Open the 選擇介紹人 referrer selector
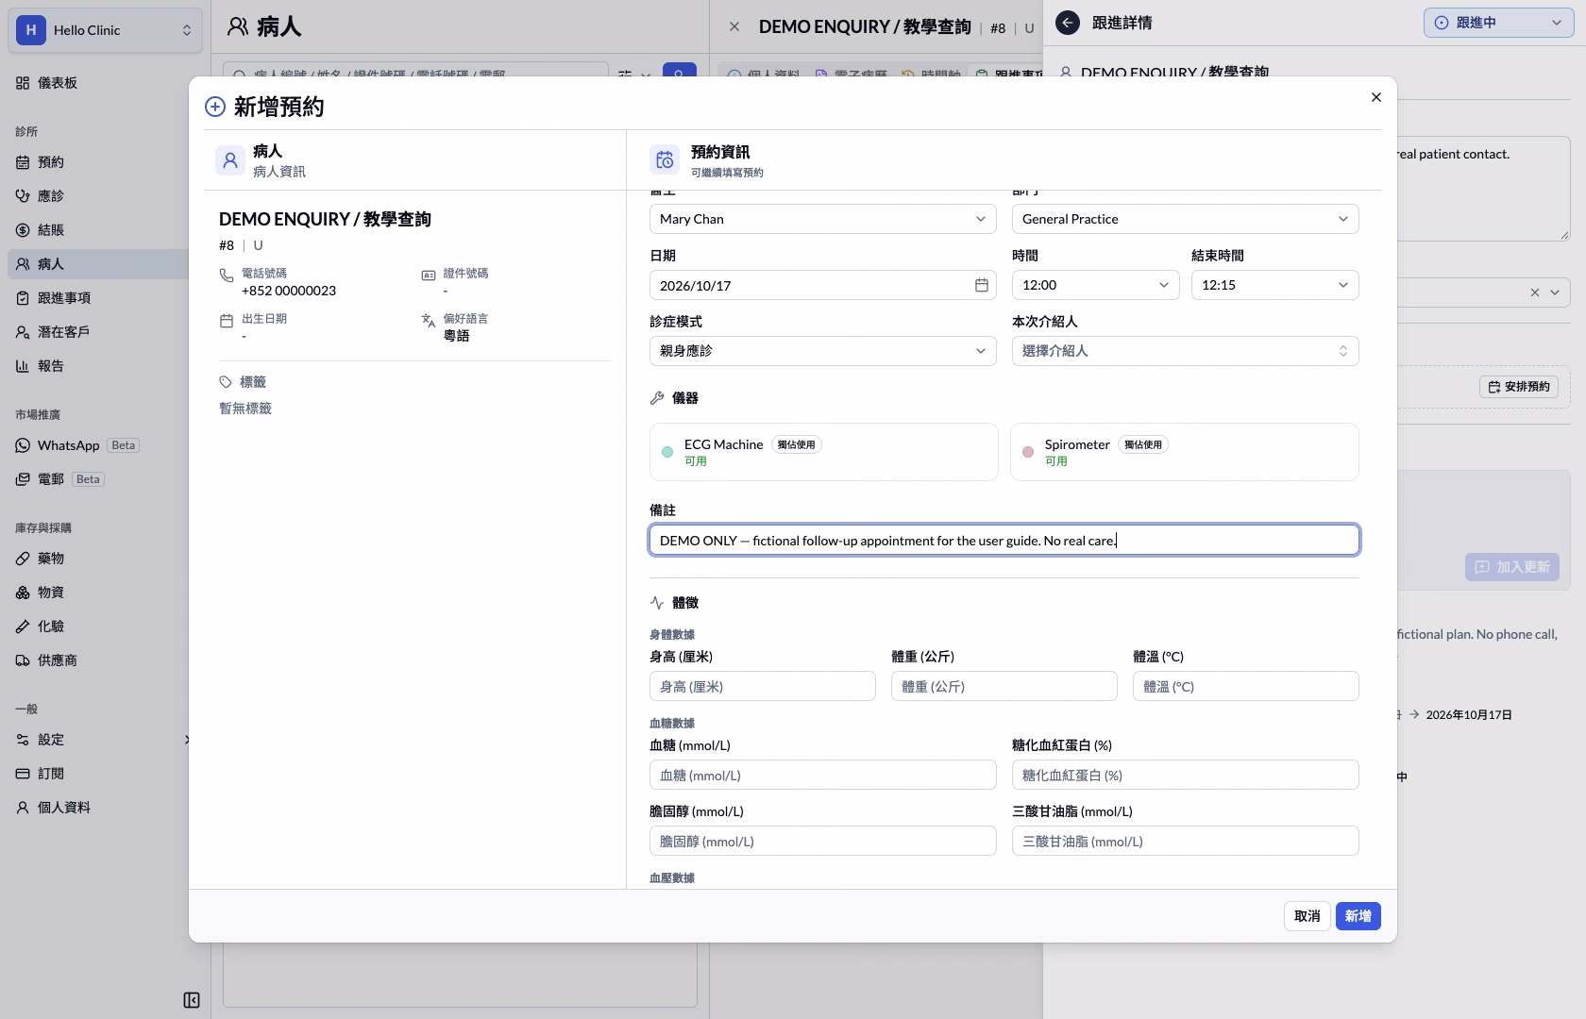 (x=1185, y=351)
